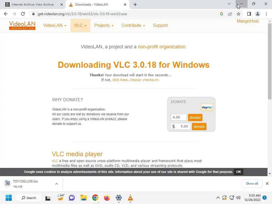Click the Display checksum link
272x204 pixels.
(144, 80)
